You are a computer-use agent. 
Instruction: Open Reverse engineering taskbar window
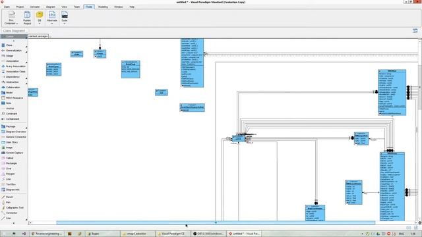47,234
